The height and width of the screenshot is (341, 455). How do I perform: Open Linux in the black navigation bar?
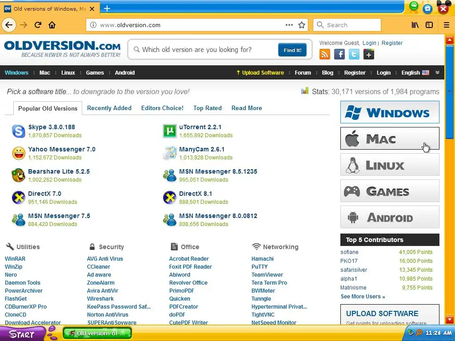pyautogui.click(x=68, y=72)
